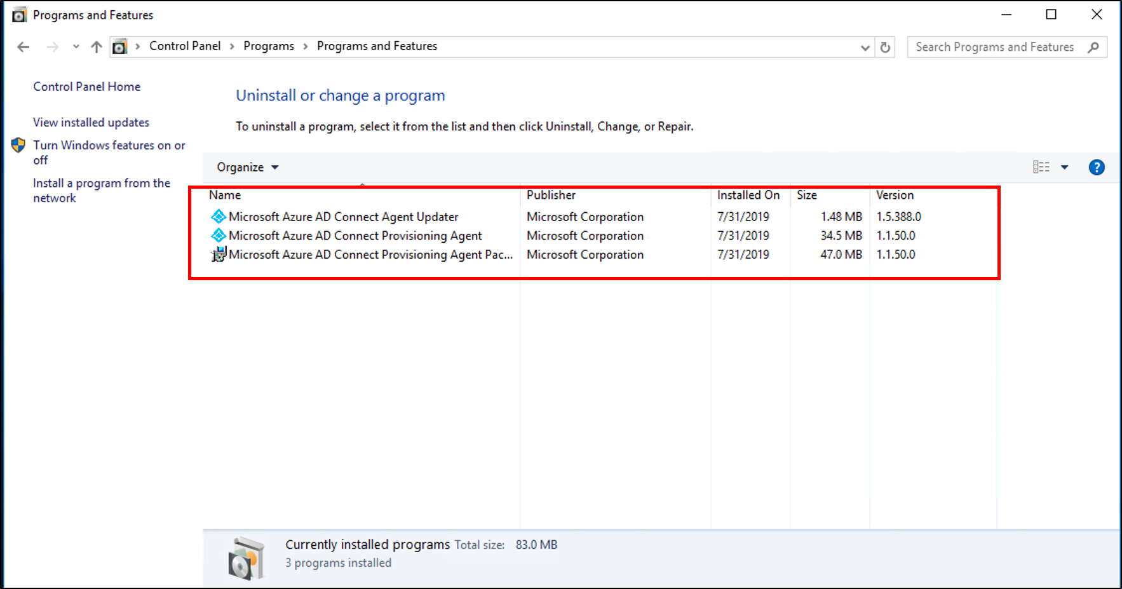Screen dimensions: 1122x589
Task: Maximize the Programs and Features window
Action: (1051, 15)
